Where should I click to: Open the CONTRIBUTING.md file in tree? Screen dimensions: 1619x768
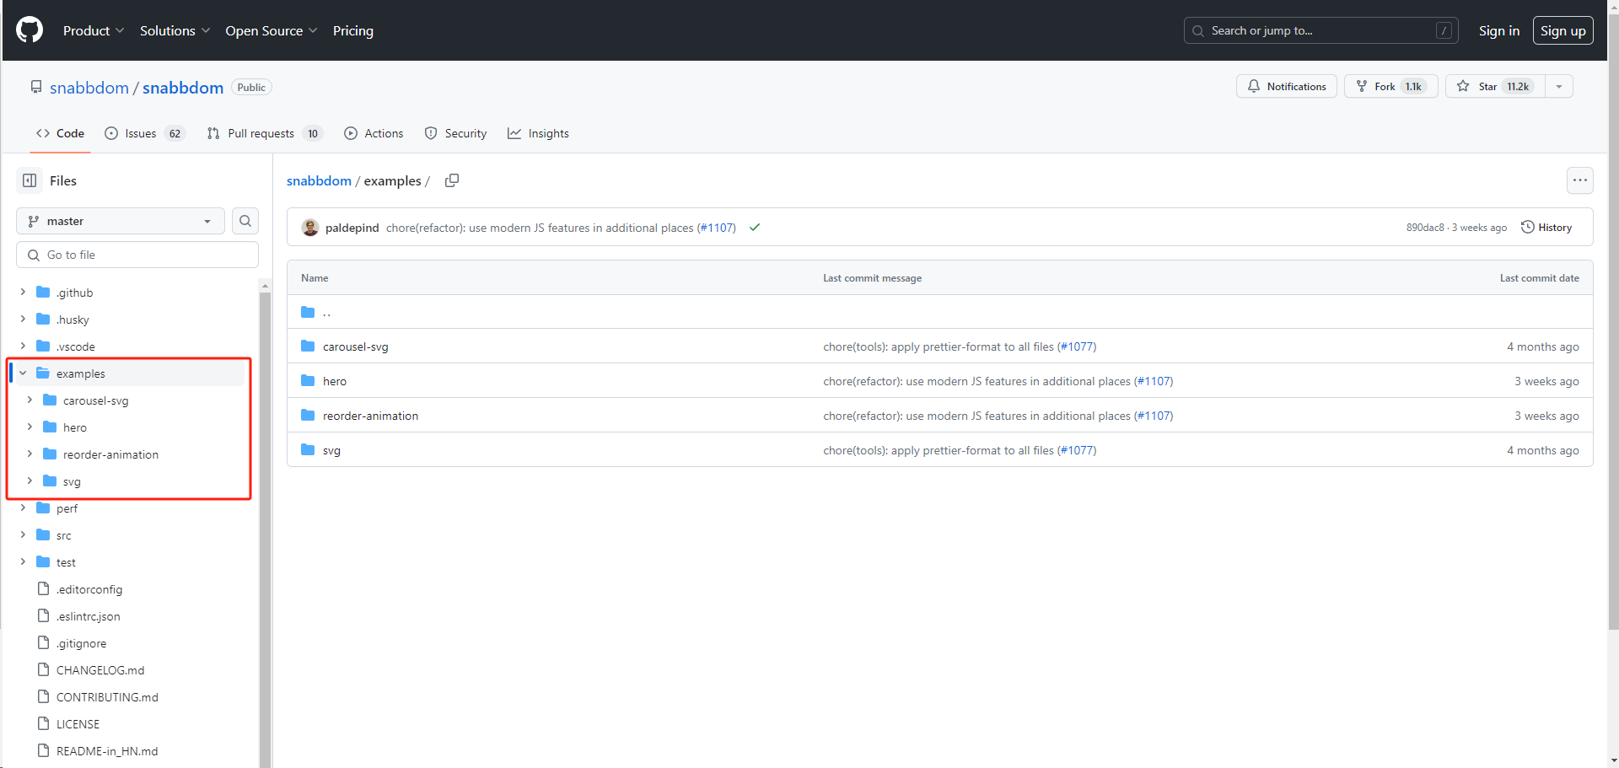(x=107, y=697)
